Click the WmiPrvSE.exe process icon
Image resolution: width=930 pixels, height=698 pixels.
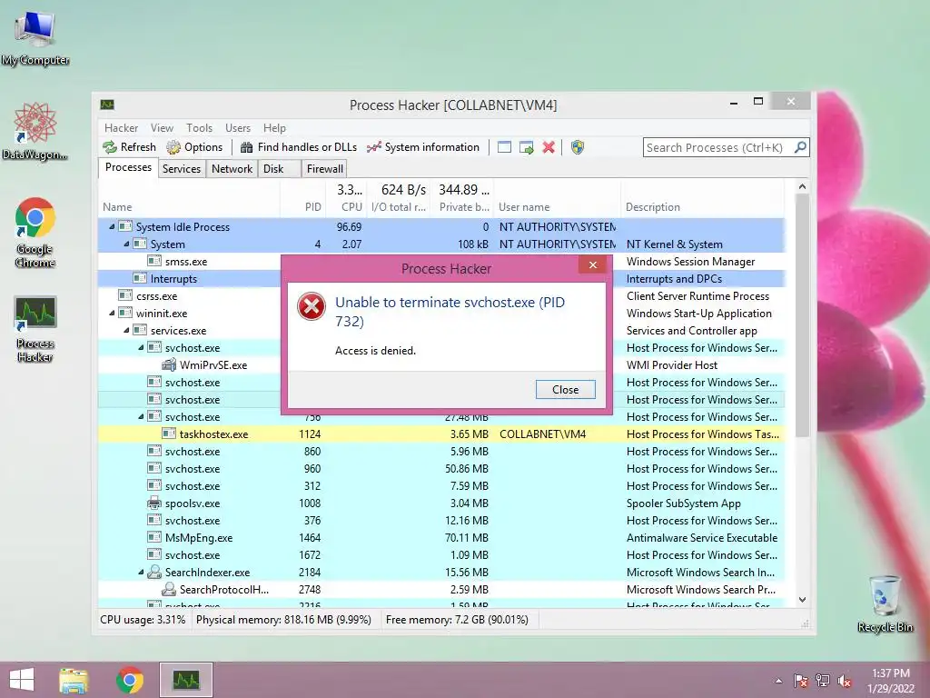(169, 365)
